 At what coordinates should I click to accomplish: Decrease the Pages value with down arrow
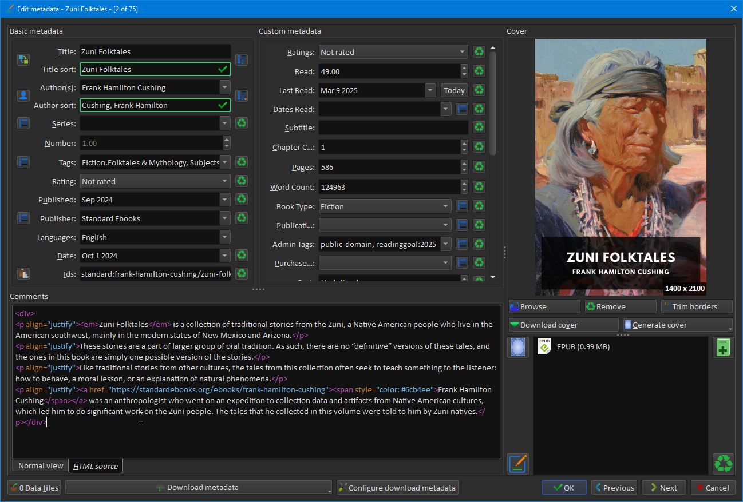pos(464,170)
